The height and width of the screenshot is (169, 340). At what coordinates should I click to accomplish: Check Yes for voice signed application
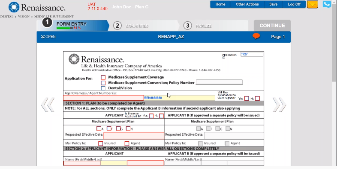tap(247, 99)
